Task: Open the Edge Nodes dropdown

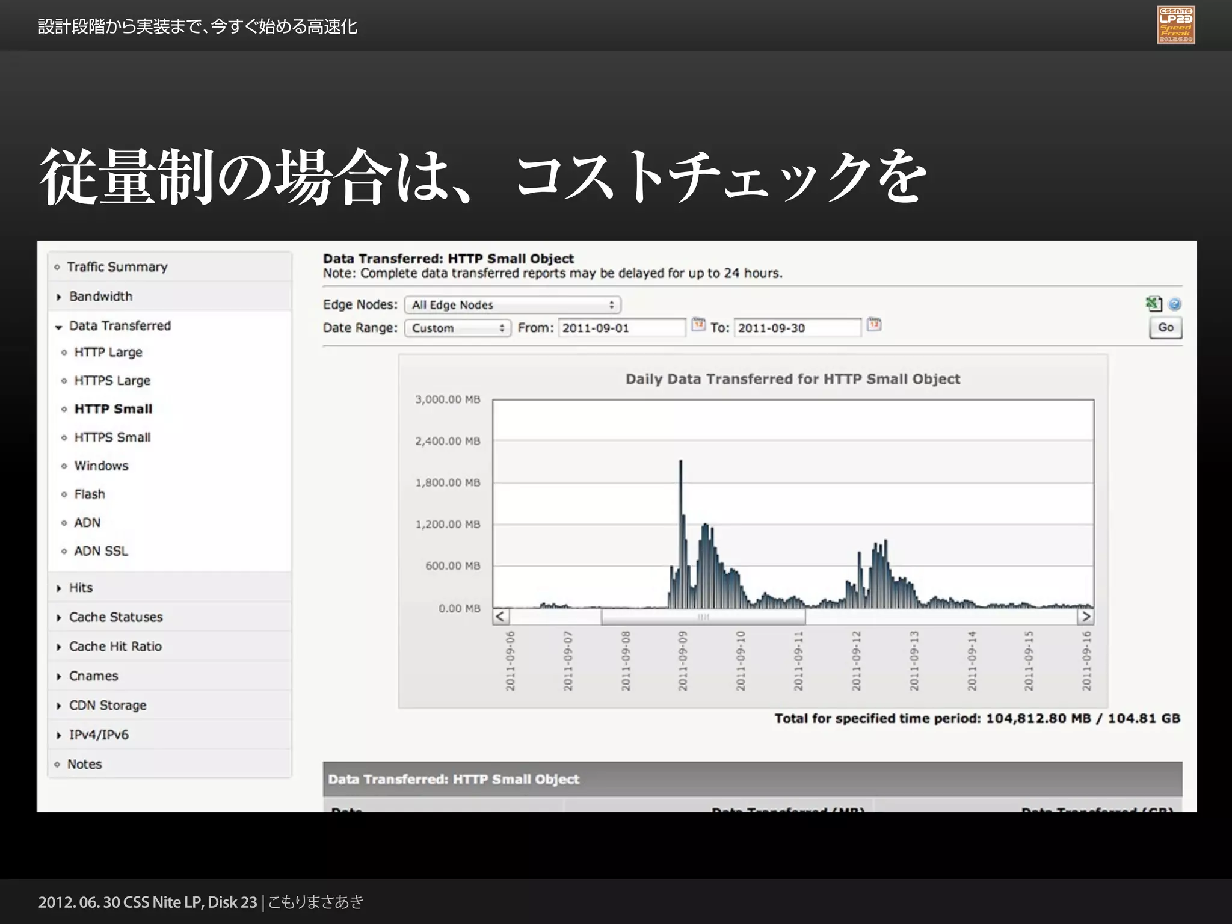Action: (x=513, y=305)
